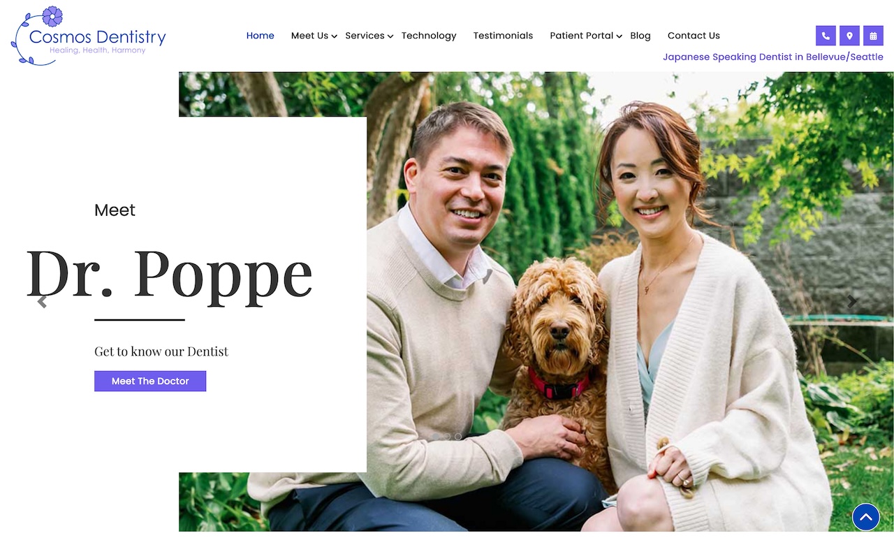Click the Japanese Speaking Dentist tagline
The image size is (894, 545).
tap(773, 57)
